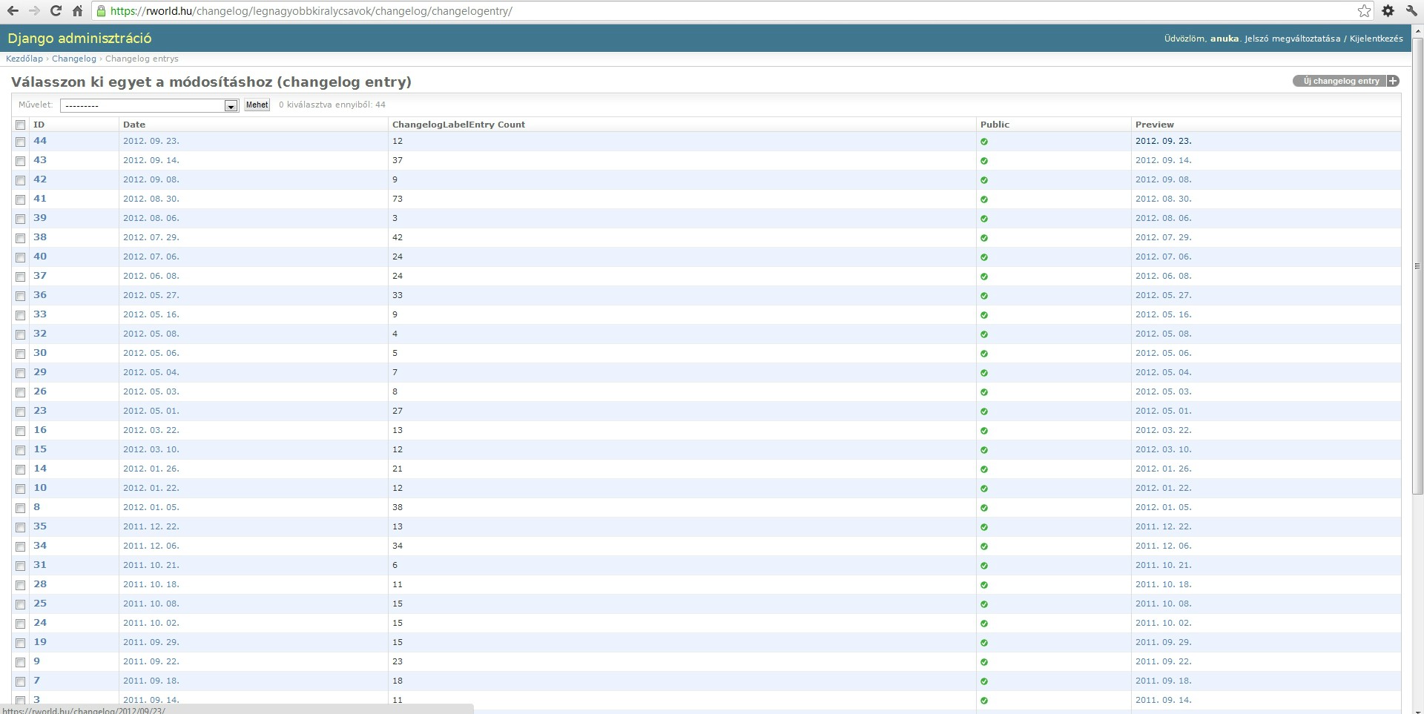This screenshot has height=714, width=1424.
Task: Open changelog entry ID 10
Action: point(40,488)
